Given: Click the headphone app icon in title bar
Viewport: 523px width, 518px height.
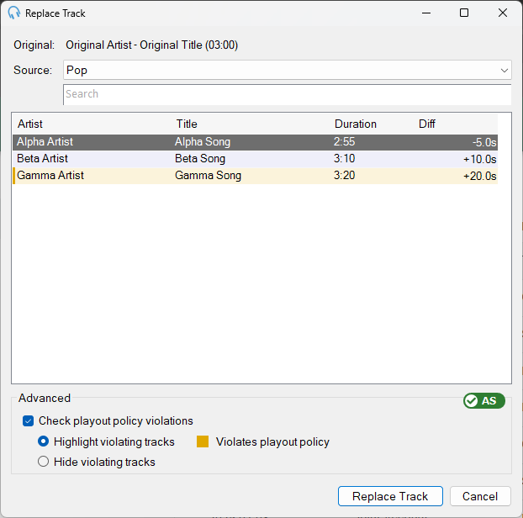Looking at the screenshot, I should pos(13,13).
